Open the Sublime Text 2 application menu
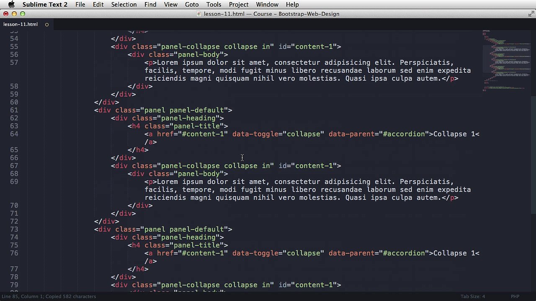536x301 pixels. [45, 5]
